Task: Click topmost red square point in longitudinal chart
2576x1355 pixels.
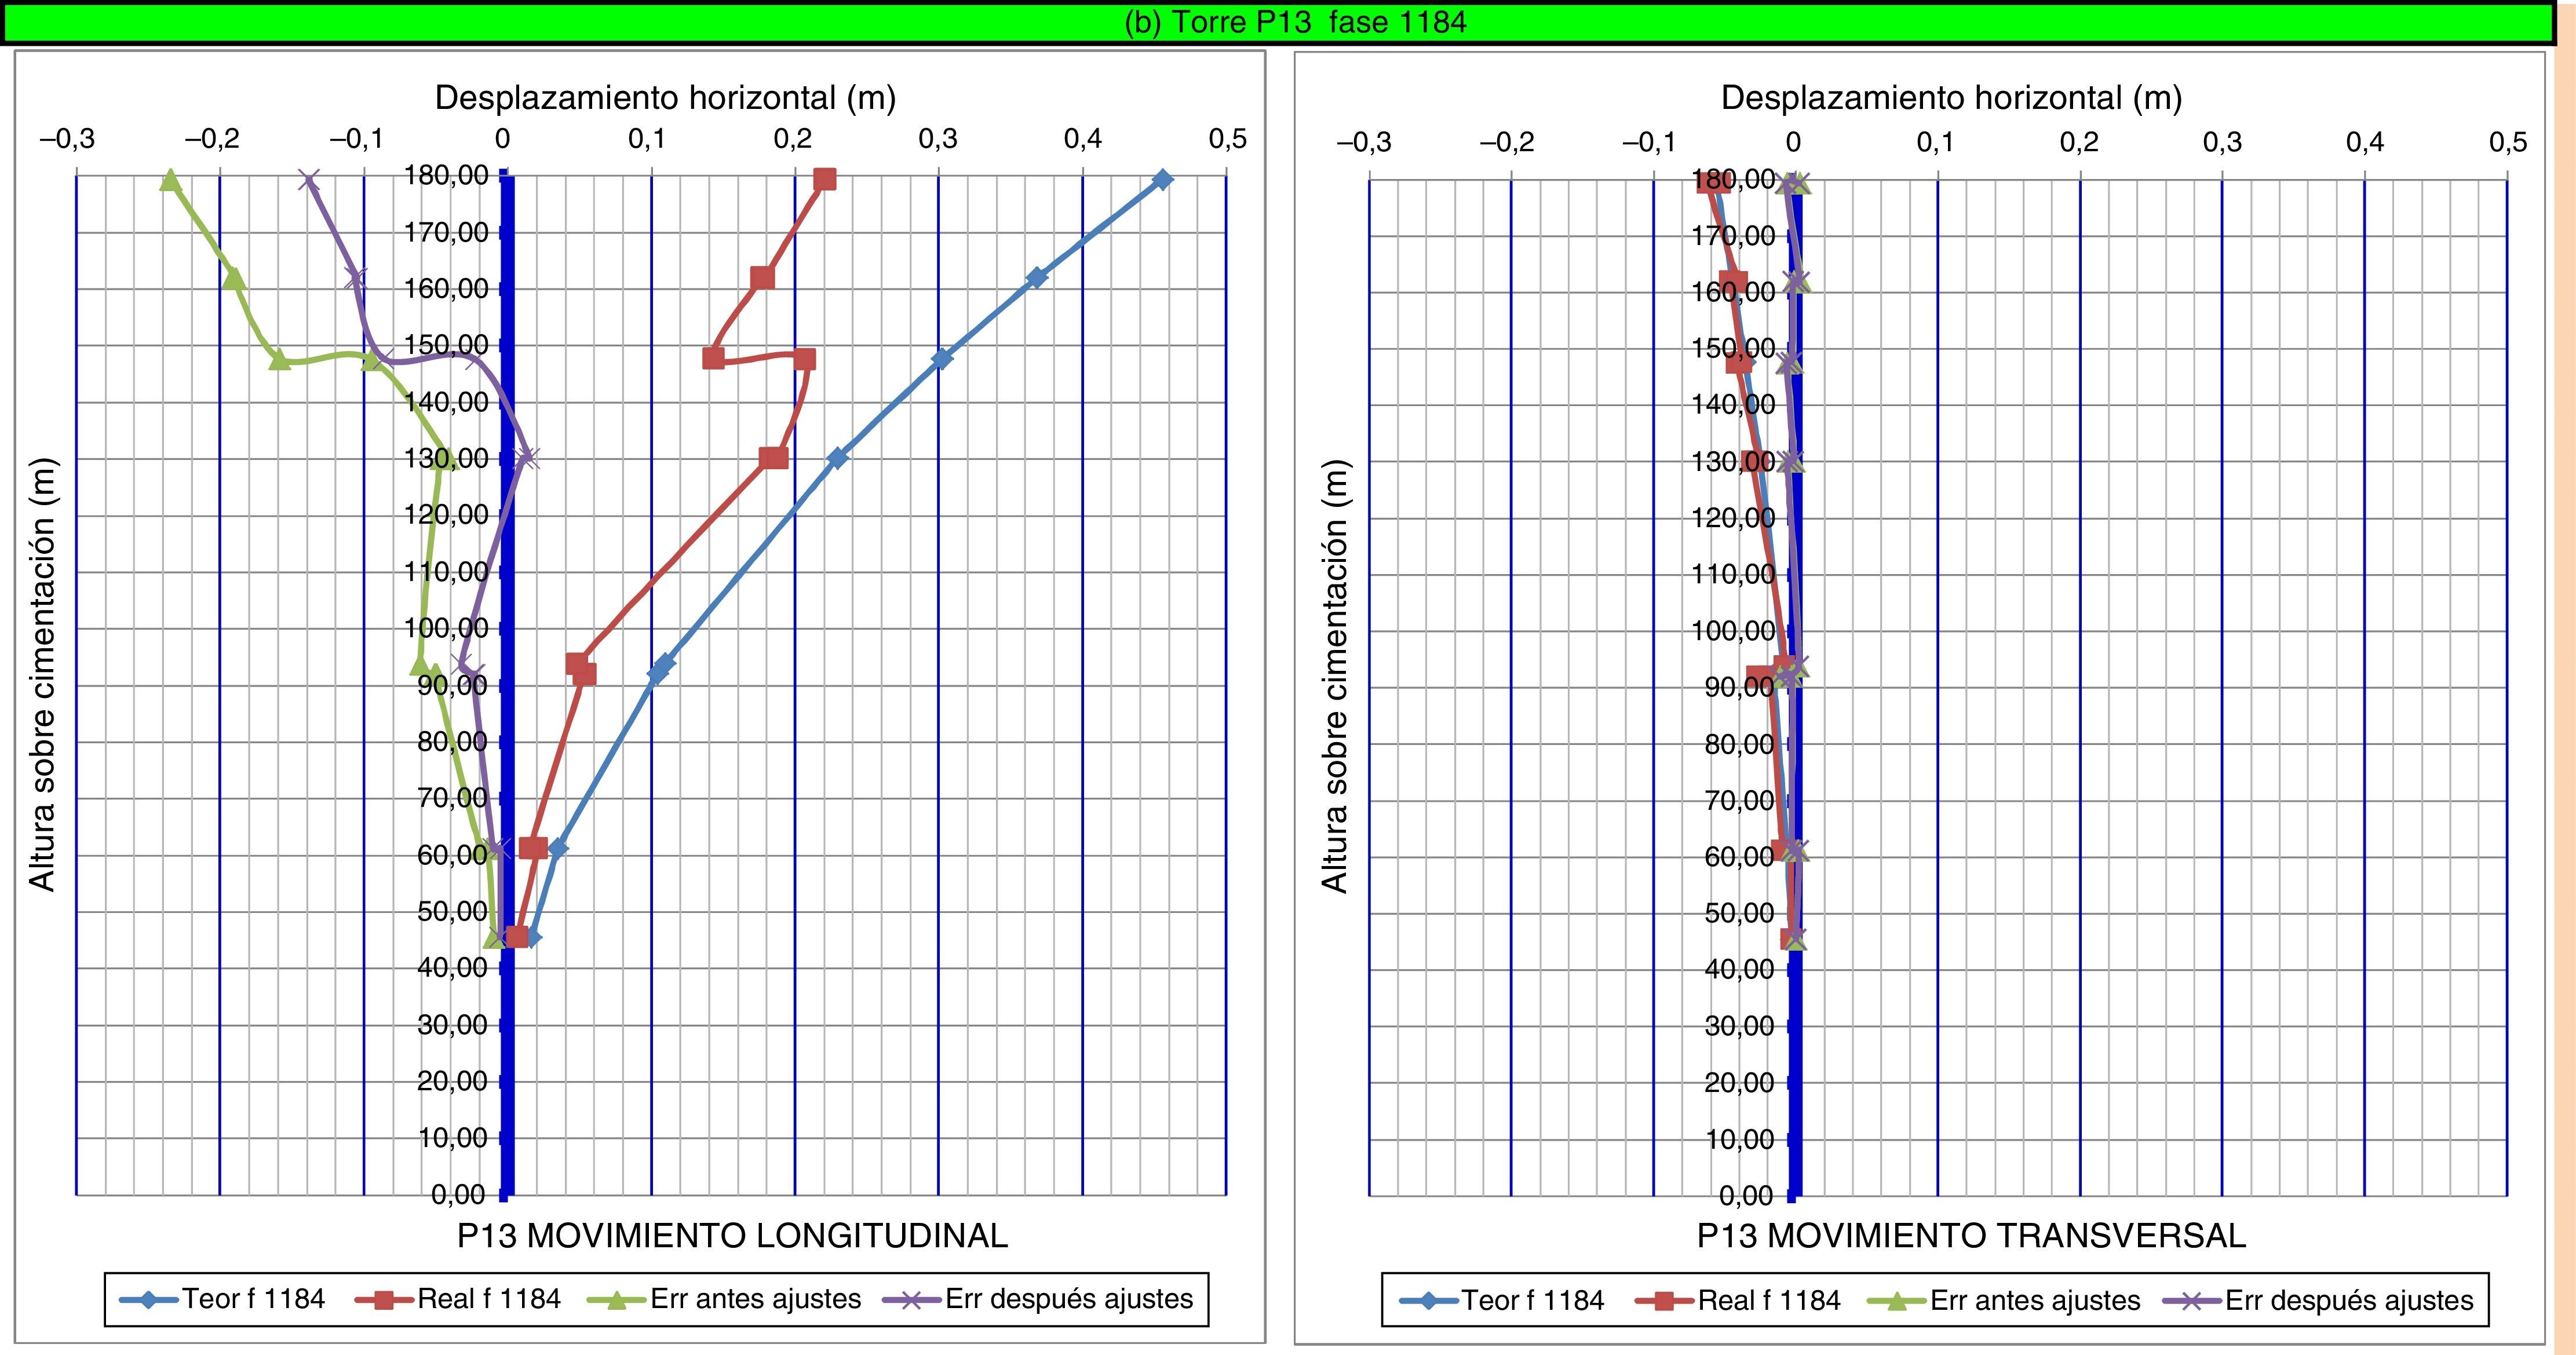Action: click(x=825, y=180)
